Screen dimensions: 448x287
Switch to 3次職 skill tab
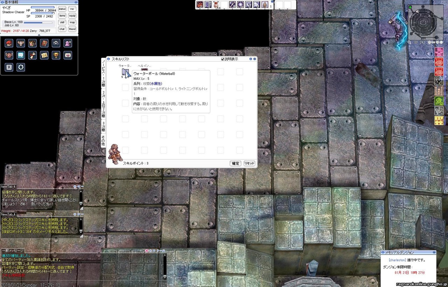click(104, 127)
